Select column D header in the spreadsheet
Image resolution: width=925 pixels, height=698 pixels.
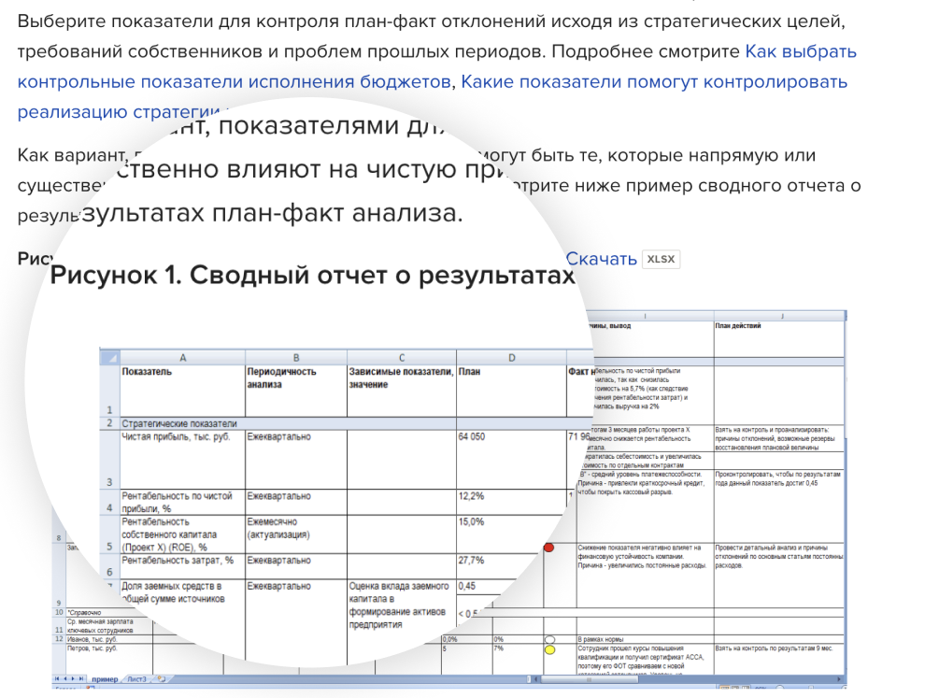[x=511, y=358]
